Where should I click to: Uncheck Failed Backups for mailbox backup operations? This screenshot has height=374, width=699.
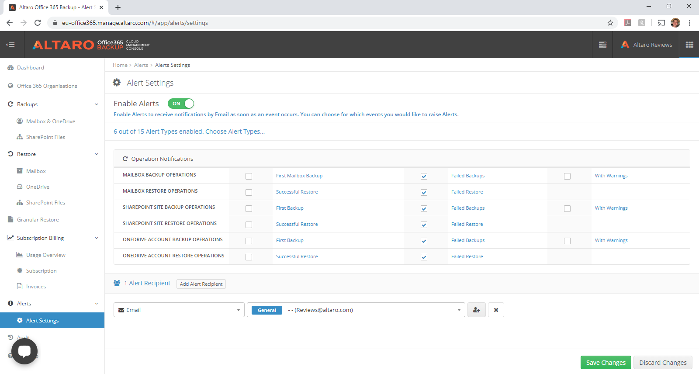424,176
